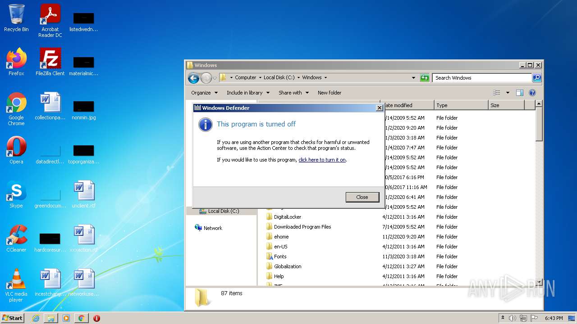Toggle the preview pane icon
This screenshot has height=324, width=577.
click(519, 93)
